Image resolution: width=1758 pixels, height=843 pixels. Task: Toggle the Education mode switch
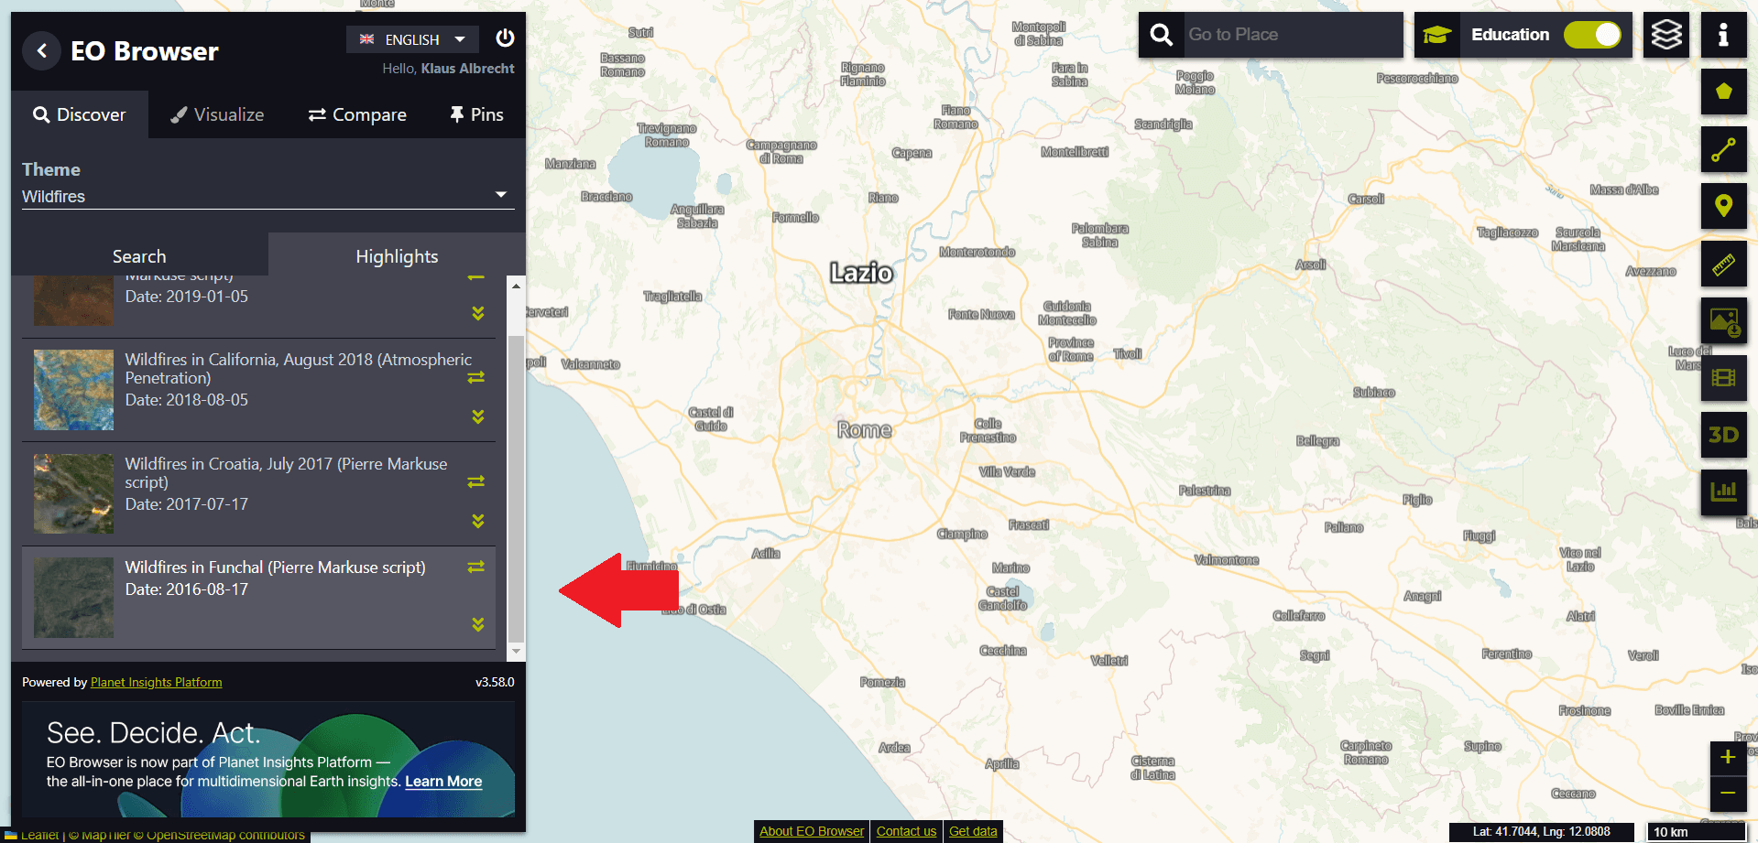[x=1592, y=35]
